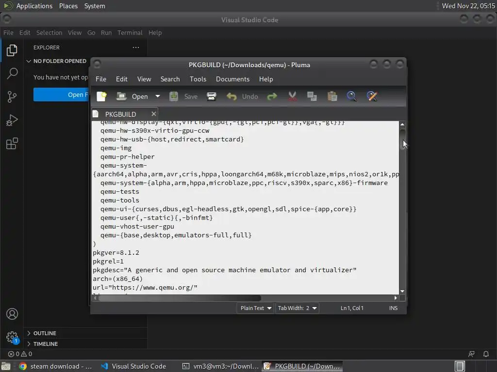Viewport: 497px width, 372px height.
Task: Open the Terminal menu in VS Code
Action: pos(130,32)
